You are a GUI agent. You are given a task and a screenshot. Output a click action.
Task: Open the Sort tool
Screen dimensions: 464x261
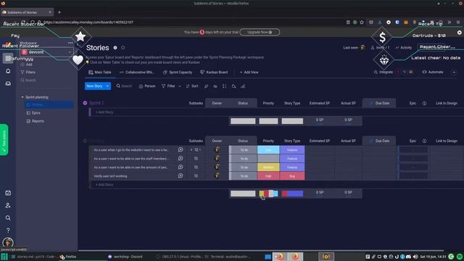point(192,86)
